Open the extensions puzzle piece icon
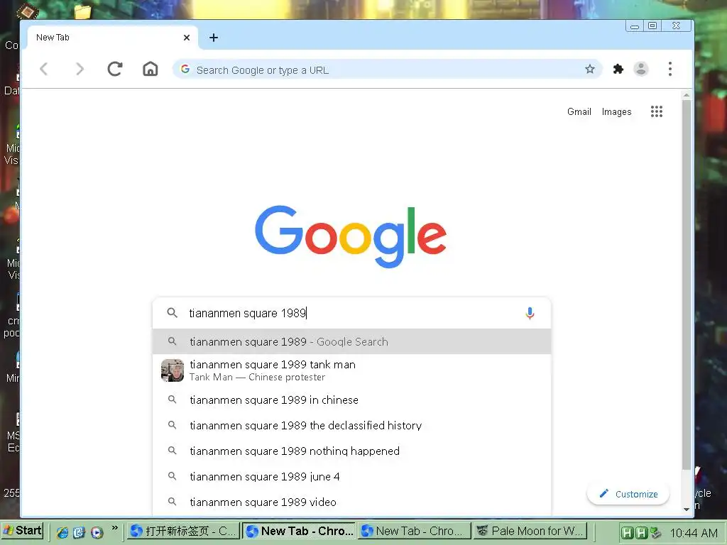 point(618,69)
